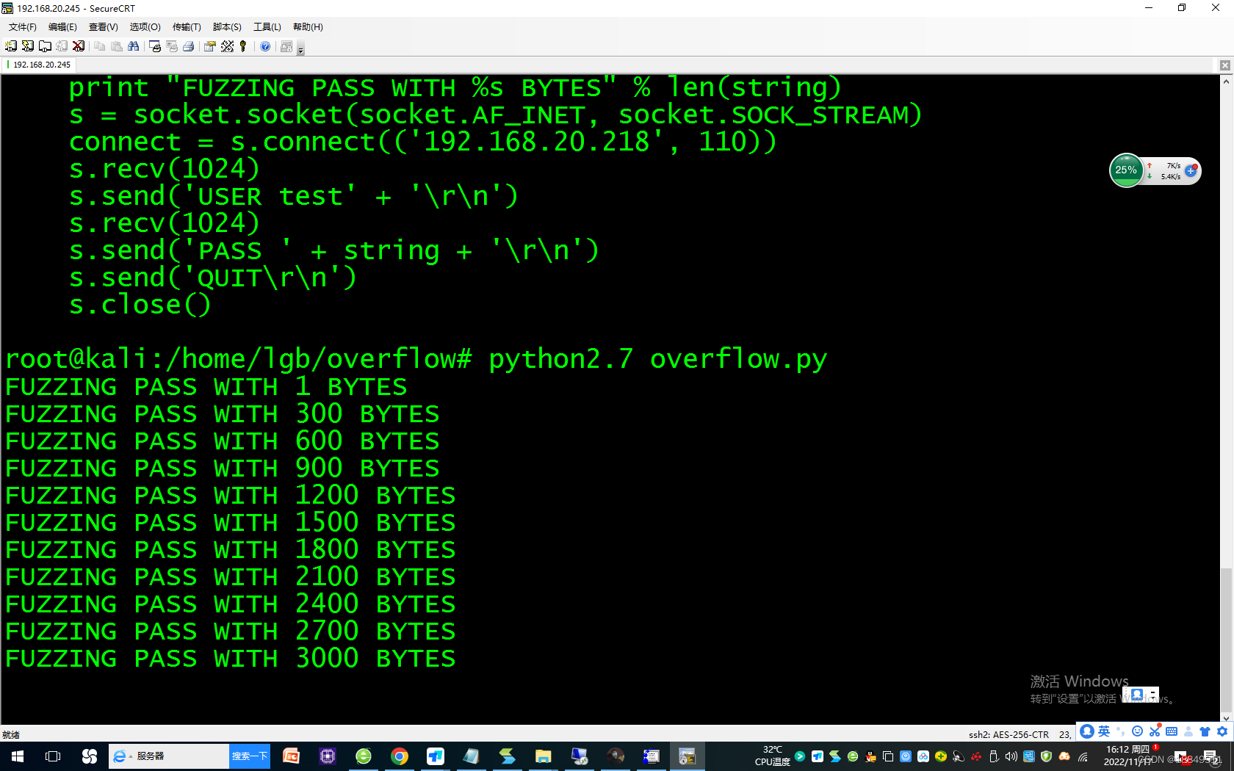The width and height of the screenshot is (1234, 771).
Task: Click 'python2.7 overflow.py' command text
Action: click(x=658, y=359)
